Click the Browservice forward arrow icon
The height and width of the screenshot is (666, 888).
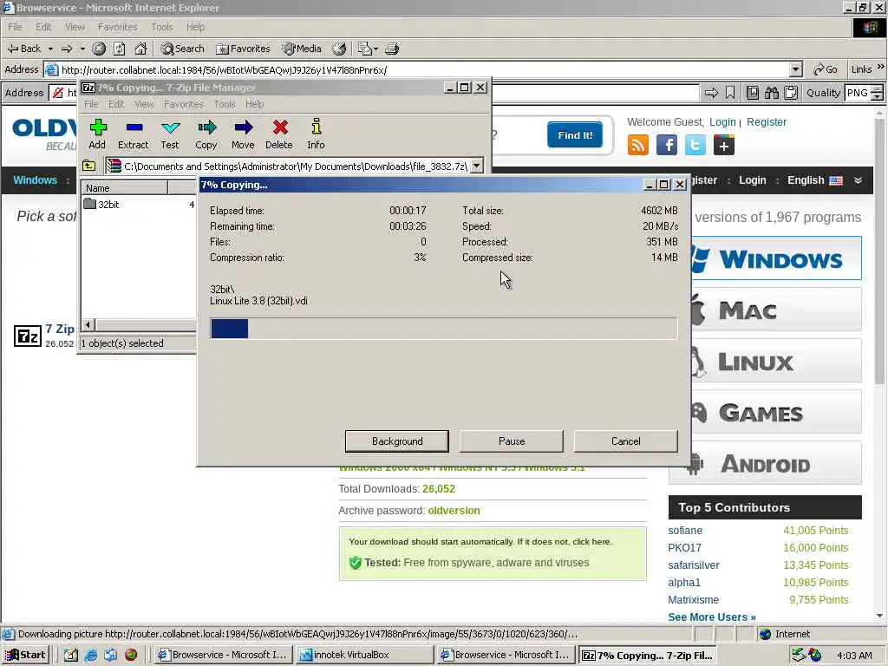pyautogui.click(x=711, y=93)
